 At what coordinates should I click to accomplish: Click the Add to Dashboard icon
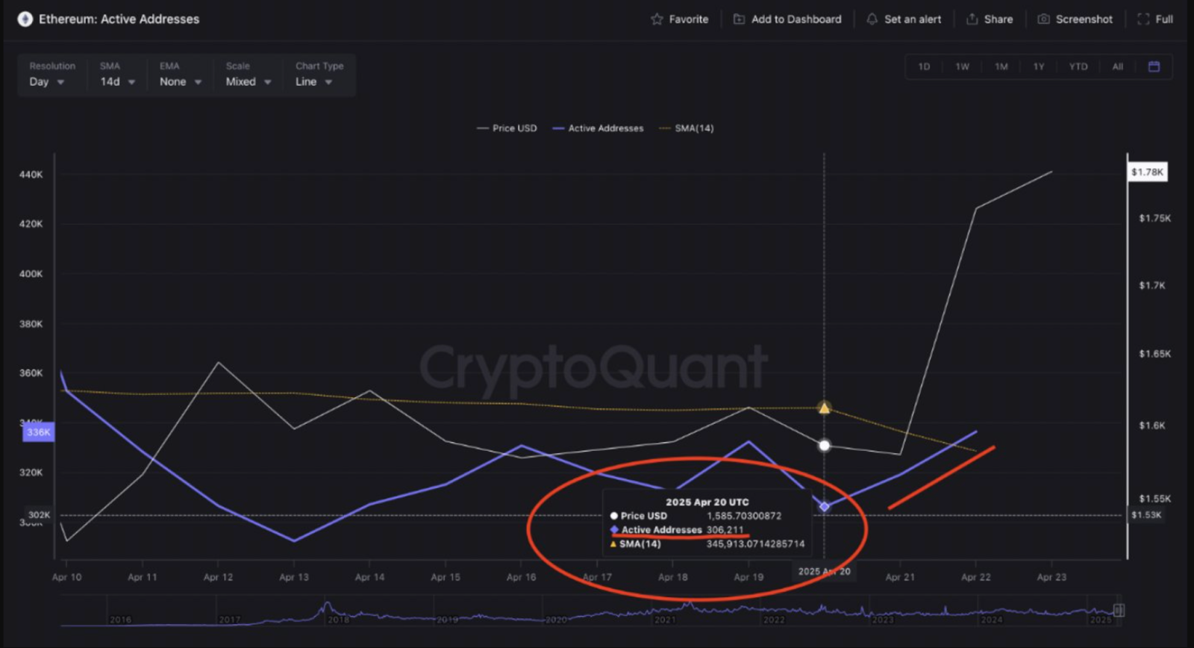coord(739,19)
